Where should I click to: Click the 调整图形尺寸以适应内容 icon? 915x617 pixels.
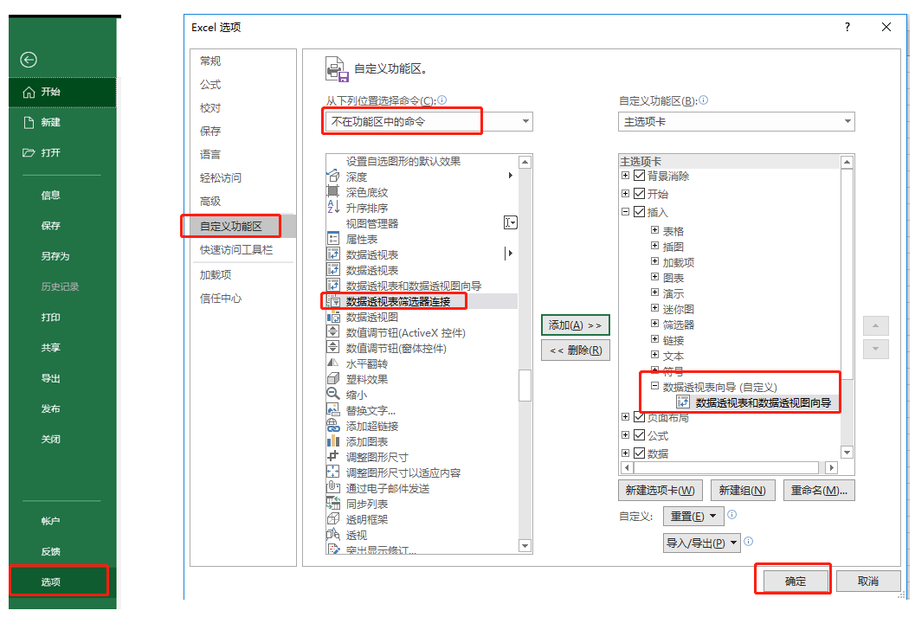pyautogui.click(x=332, y=472)
